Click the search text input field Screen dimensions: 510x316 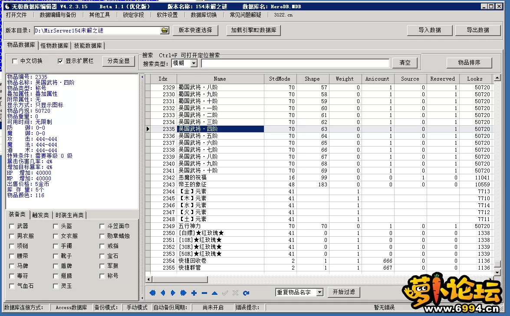[295, 63]
